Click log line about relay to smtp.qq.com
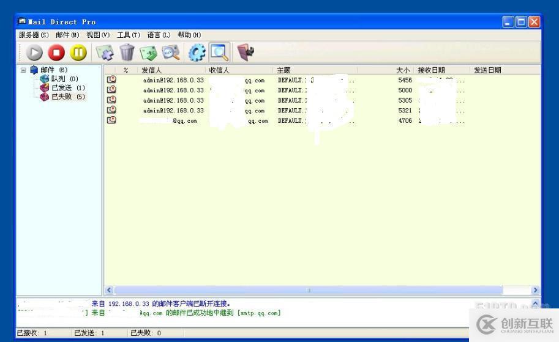Image resolution: width=559 pixels, height=342 pixels. tap(186, 313)
